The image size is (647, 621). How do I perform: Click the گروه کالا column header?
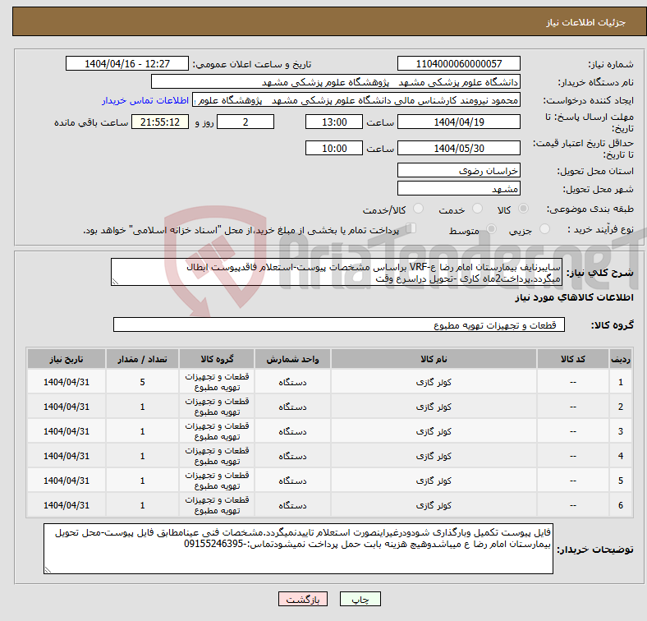point(217,359)
